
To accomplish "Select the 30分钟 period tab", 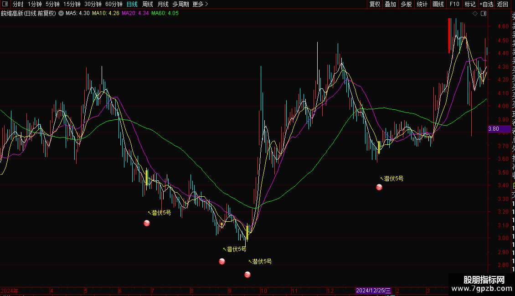I will [93, 4].
